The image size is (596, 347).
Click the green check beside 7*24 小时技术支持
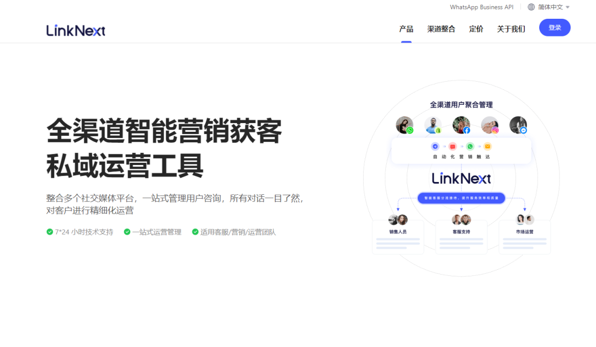click(x=50, y=232)
